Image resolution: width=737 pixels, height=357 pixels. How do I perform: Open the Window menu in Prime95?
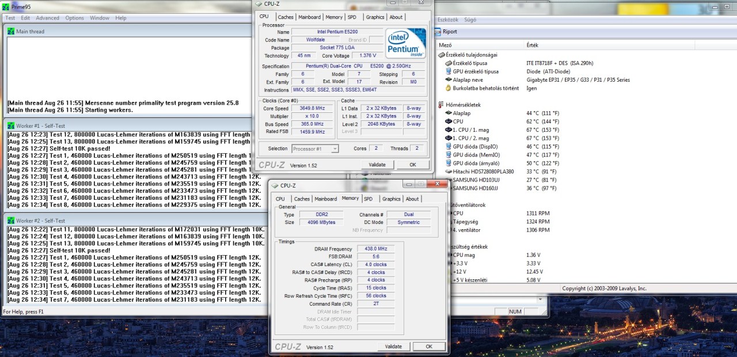coord(100,18)
